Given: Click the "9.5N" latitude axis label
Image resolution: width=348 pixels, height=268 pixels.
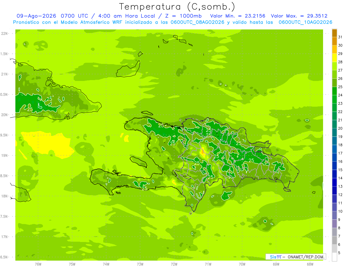Looking at the screenshot, I should click(5, 135).
